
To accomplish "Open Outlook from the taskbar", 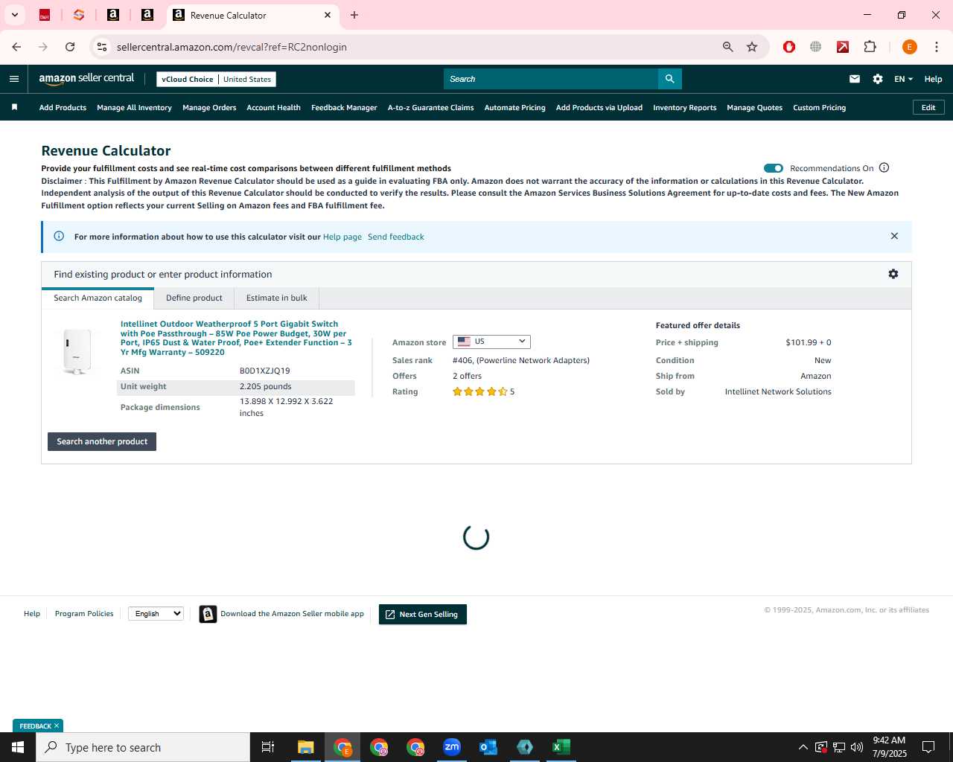I will (488, 747).
